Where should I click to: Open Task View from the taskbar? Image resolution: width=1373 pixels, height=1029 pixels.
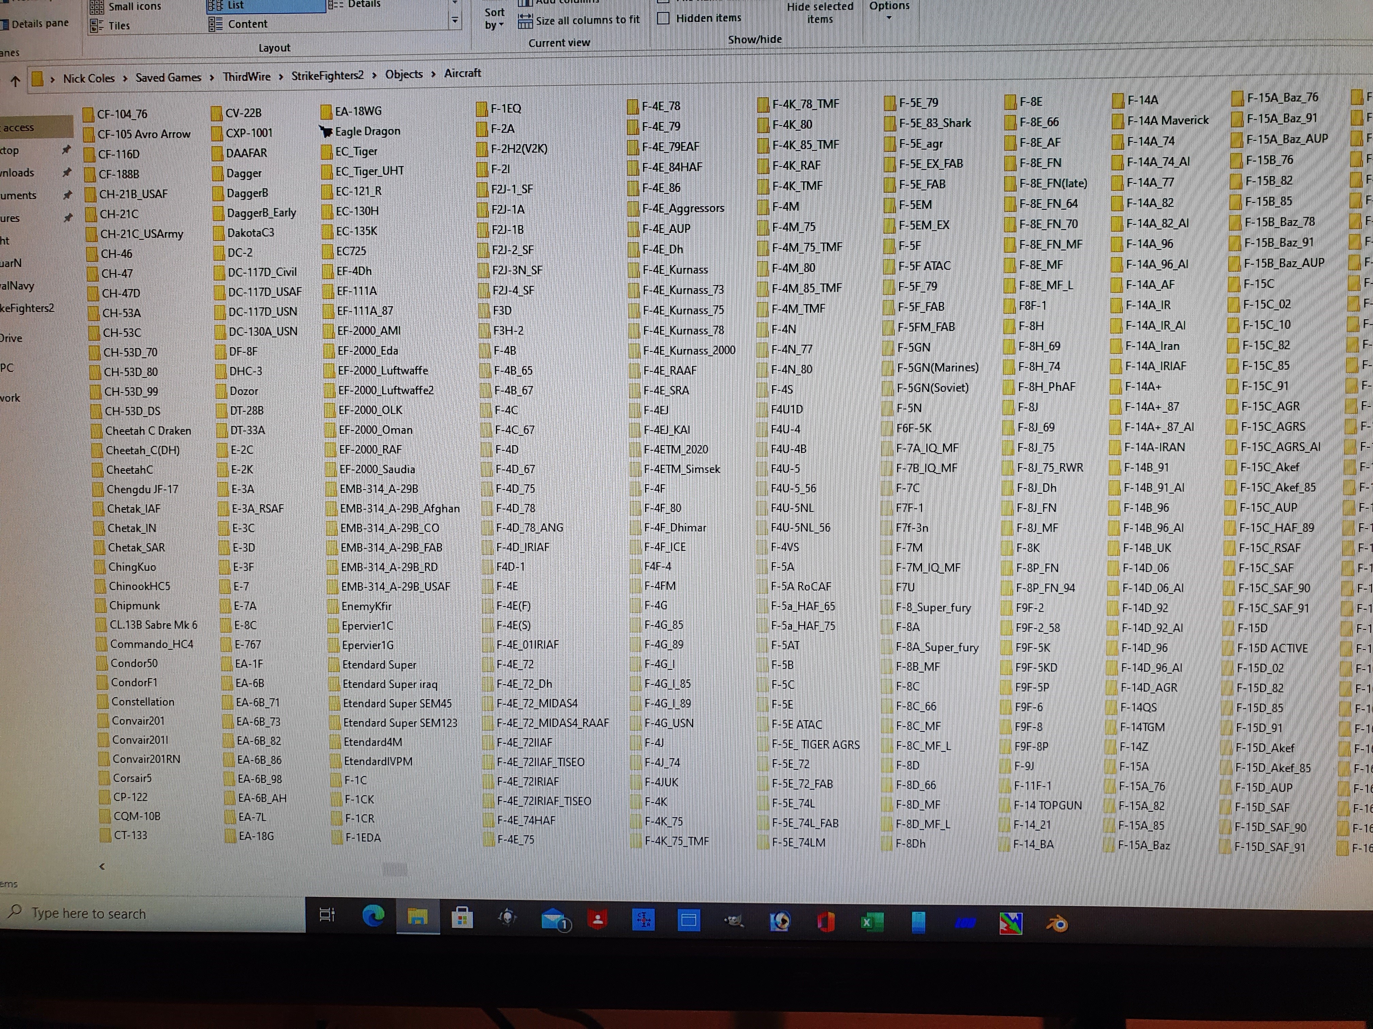(327, 914)
